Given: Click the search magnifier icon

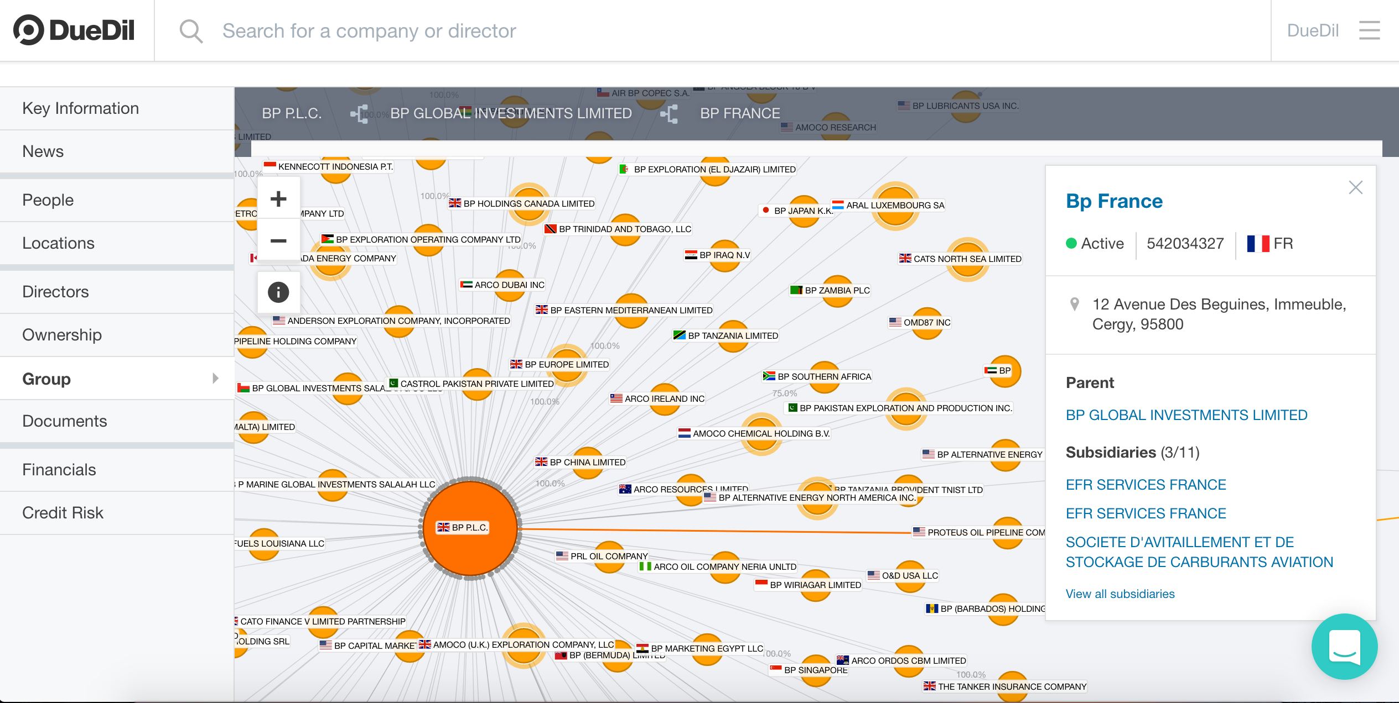Looking at the screenshot, I should click(x=191, y=31).
